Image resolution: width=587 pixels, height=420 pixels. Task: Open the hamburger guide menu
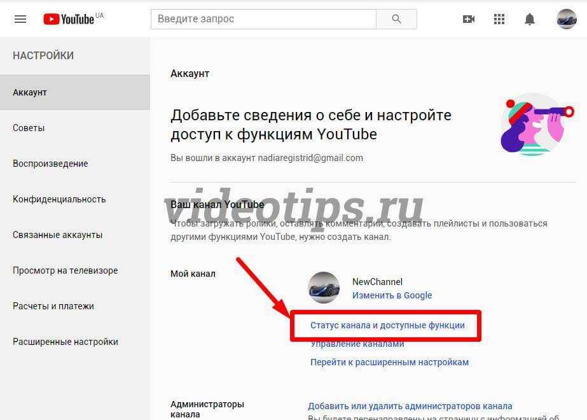coord(20,19)
